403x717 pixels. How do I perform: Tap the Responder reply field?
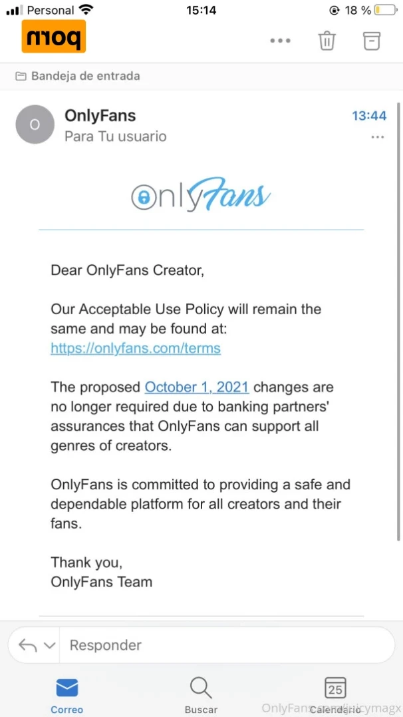coord(227,645)
